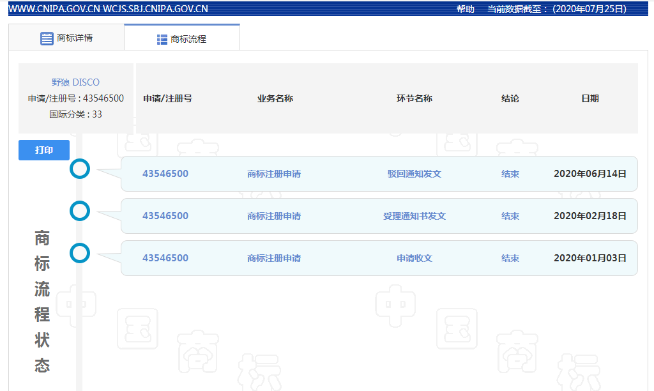
Task: Select the 商标流程 tab
Action: pos(182,39)
